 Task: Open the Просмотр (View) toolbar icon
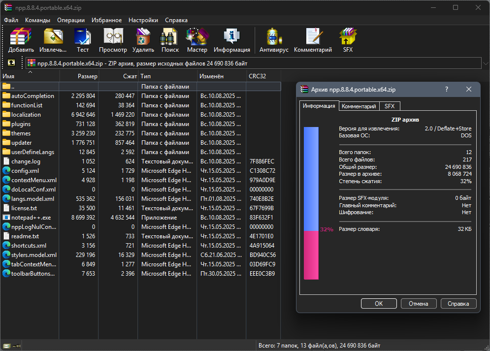113,36
